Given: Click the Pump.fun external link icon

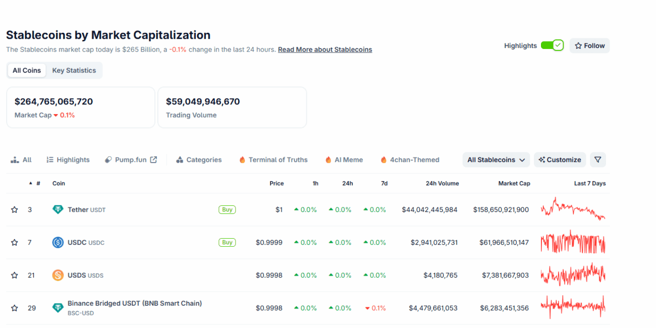Looking at the screenshot, I should click(153, 159).
